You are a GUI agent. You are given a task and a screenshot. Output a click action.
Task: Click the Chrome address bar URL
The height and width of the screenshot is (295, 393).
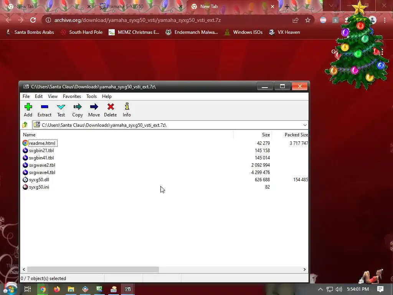[137, 20]
